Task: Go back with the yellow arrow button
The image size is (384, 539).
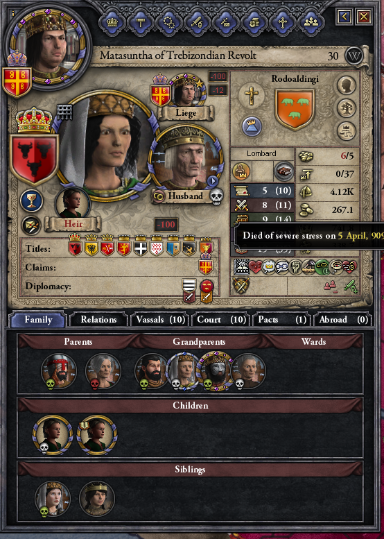Action: point(344,16)
